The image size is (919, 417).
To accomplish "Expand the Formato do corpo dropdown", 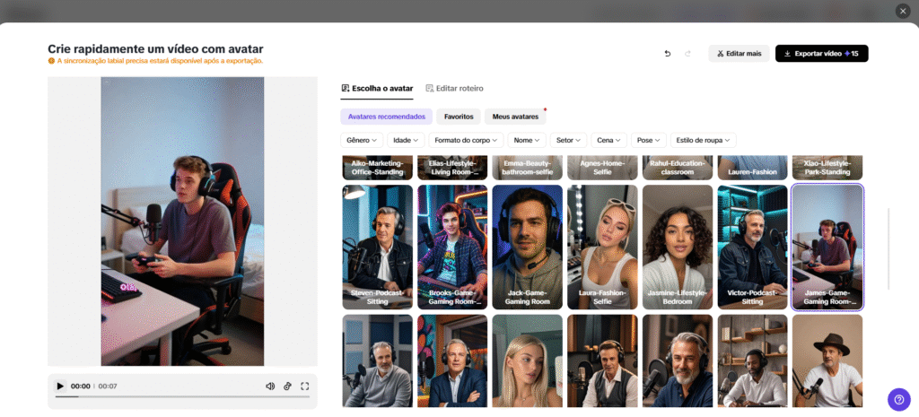I will (x=466, y=141).
